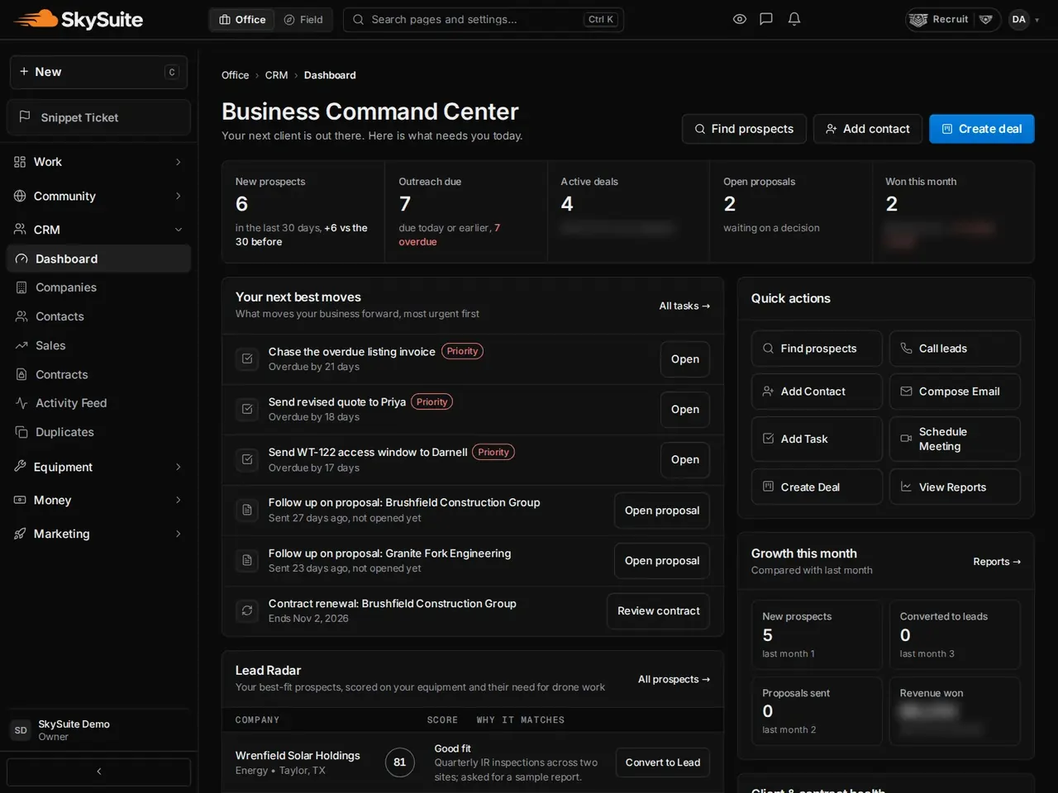
Task: Open View Reports quick action
Action: [955, 487]
